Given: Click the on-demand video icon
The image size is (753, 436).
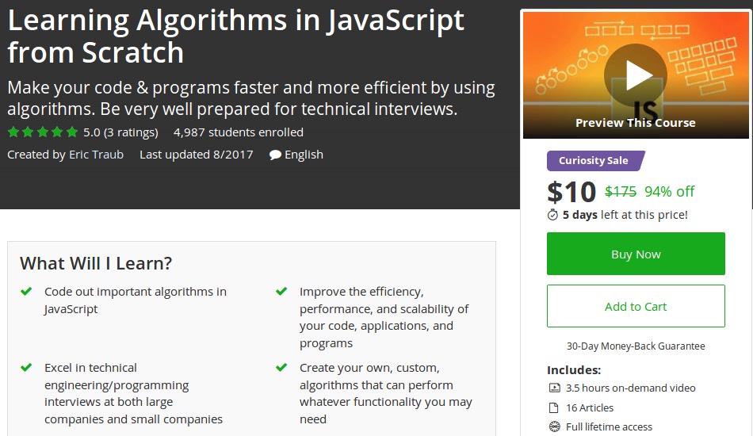Looking at the screenshot, I should (554, 388).
